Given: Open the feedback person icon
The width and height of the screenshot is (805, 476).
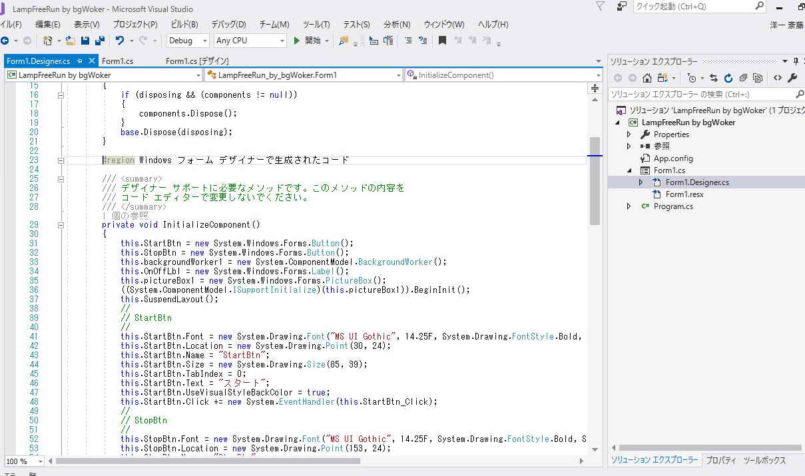Looking at the screenshot, I should coord(621,6).
